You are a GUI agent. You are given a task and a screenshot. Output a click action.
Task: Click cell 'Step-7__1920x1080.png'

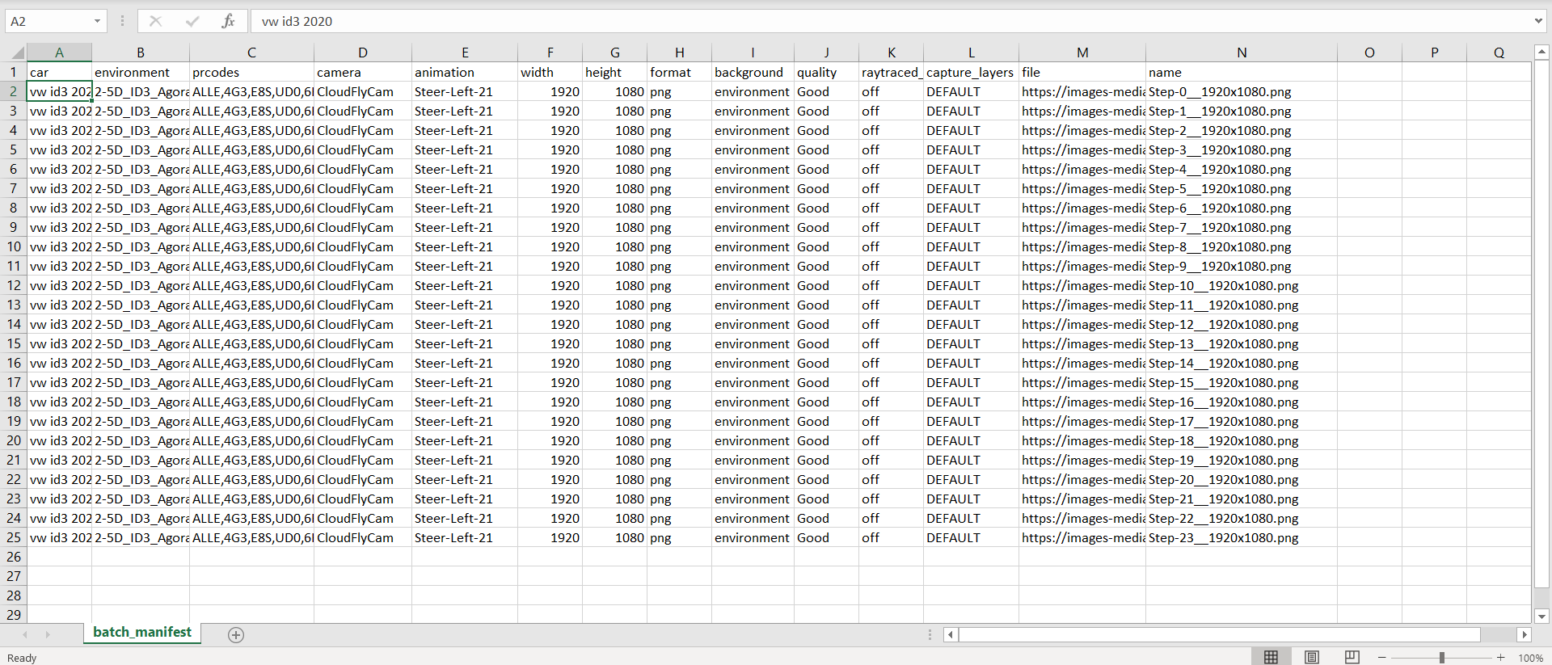(x=1242, y=227)
